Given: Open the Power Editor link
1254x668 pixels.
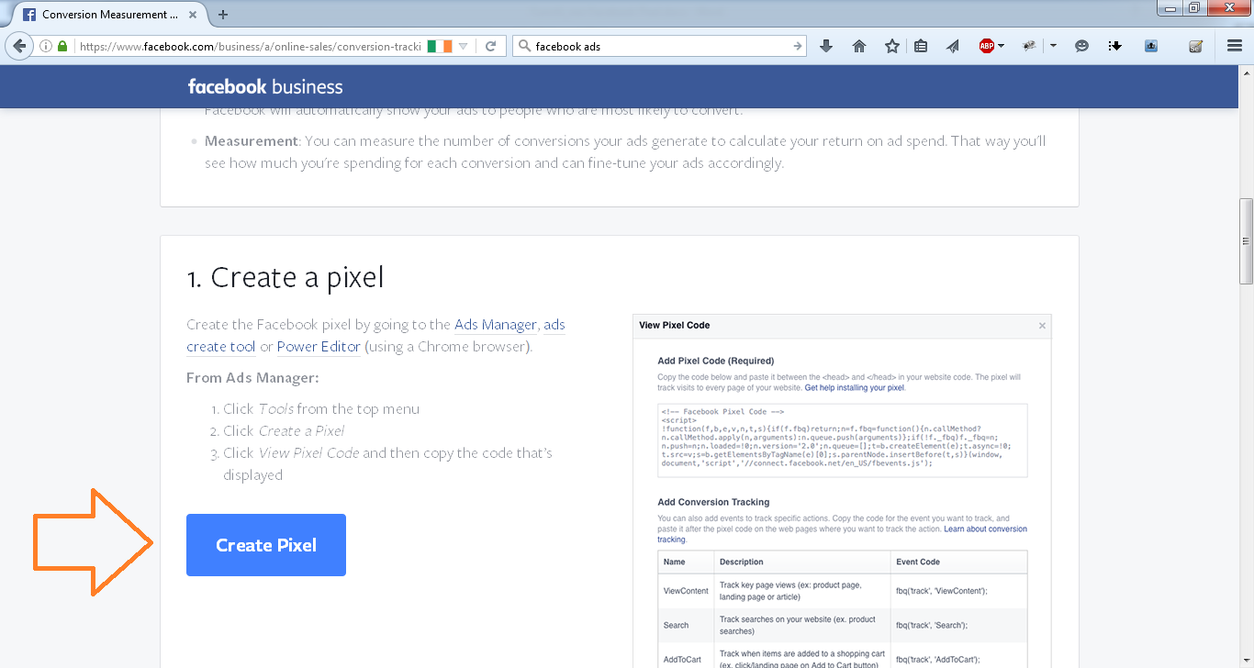Looking at the screenshot, I should point(319,346).
